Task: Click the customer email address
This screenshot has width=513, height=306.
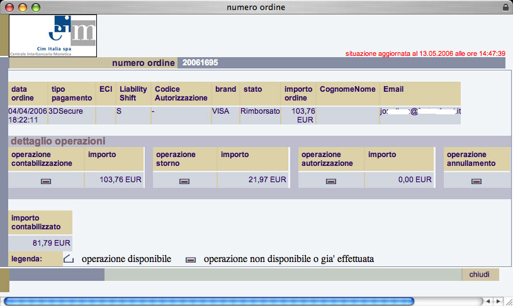Action: pos(420,111)
